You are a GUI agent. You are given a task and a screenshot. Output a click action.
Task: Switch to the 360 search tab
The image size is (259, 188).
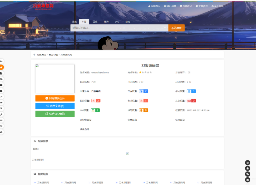click(116, 21)
